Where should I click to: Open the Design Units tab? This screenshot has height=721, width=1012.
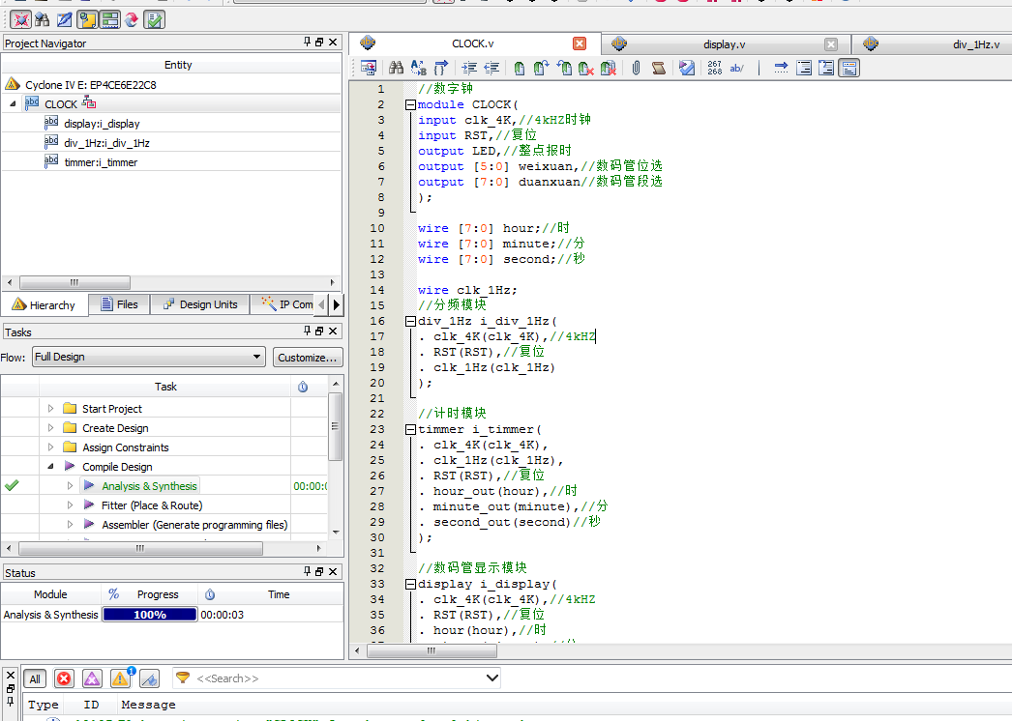pyautogui.click(x=200, y=304)
